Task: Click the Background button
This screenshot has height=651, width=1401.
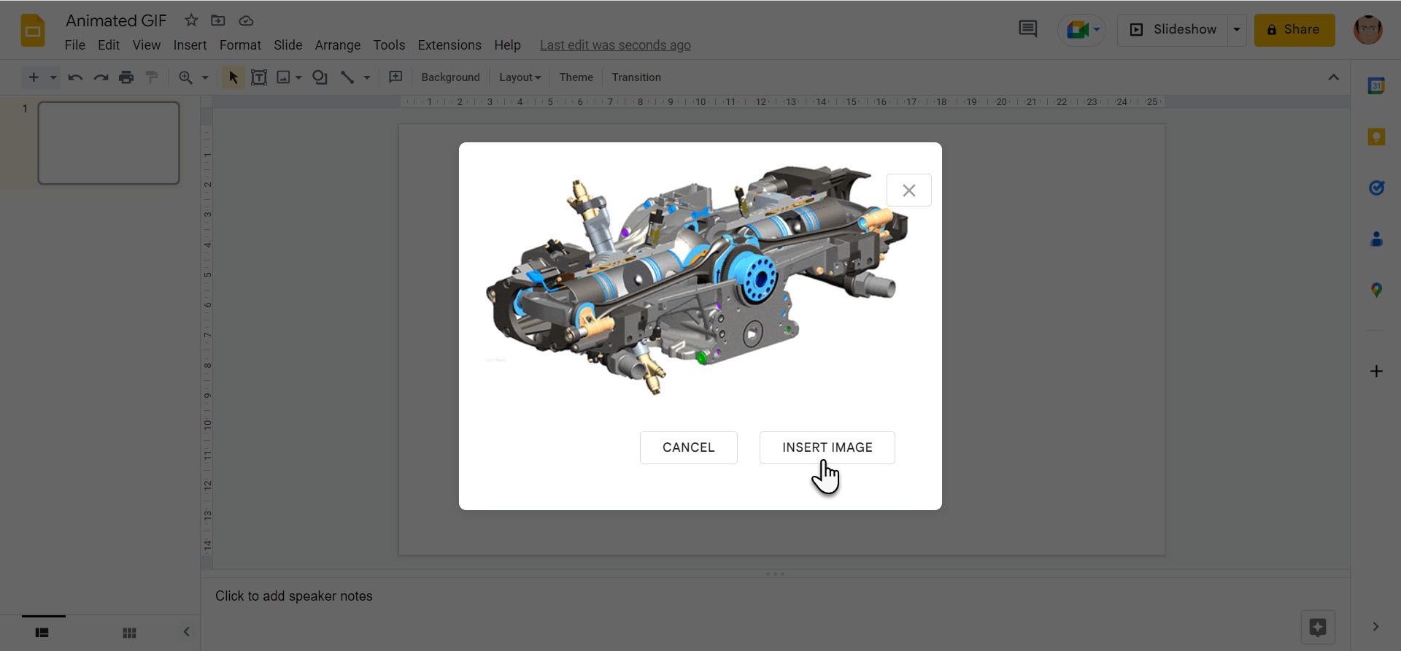Action: (x=450, y=77)
